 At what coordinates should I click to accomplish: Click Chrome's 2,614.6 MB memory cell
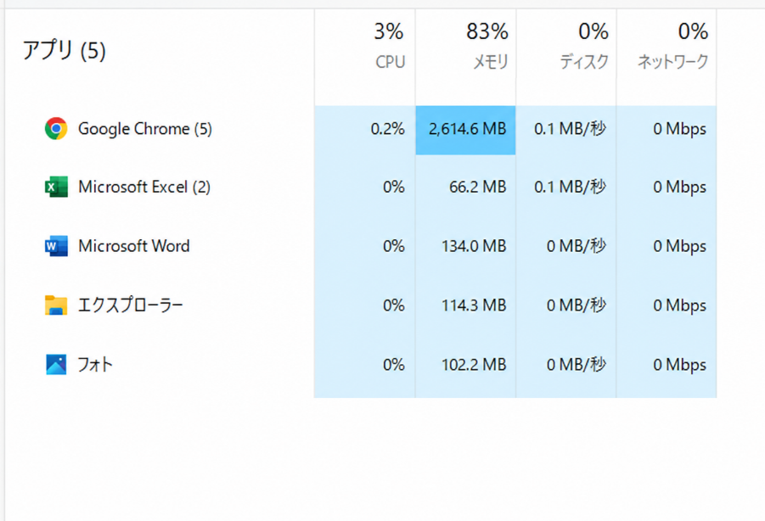point(465,130)
